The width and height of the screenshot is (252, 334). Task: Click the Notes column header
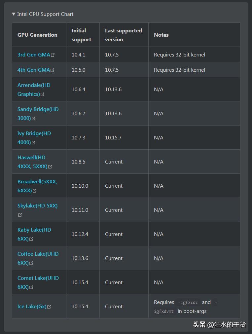tap(161, 35)
